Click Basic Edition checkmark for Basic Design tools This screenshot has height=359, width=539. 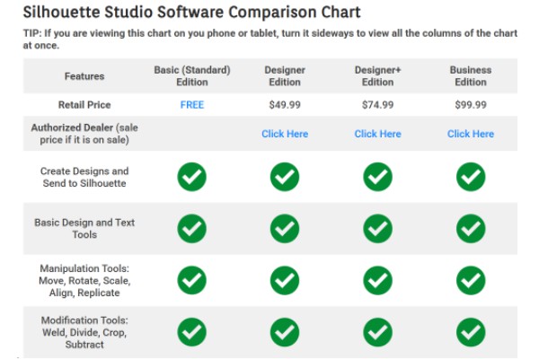click(191, 229)
